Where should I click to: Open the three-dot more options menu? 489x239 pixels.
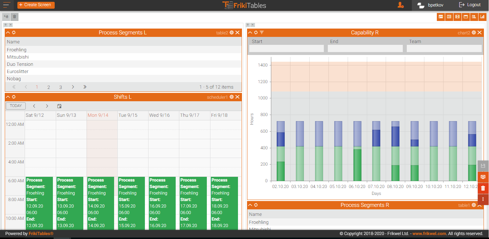[483, 199]
